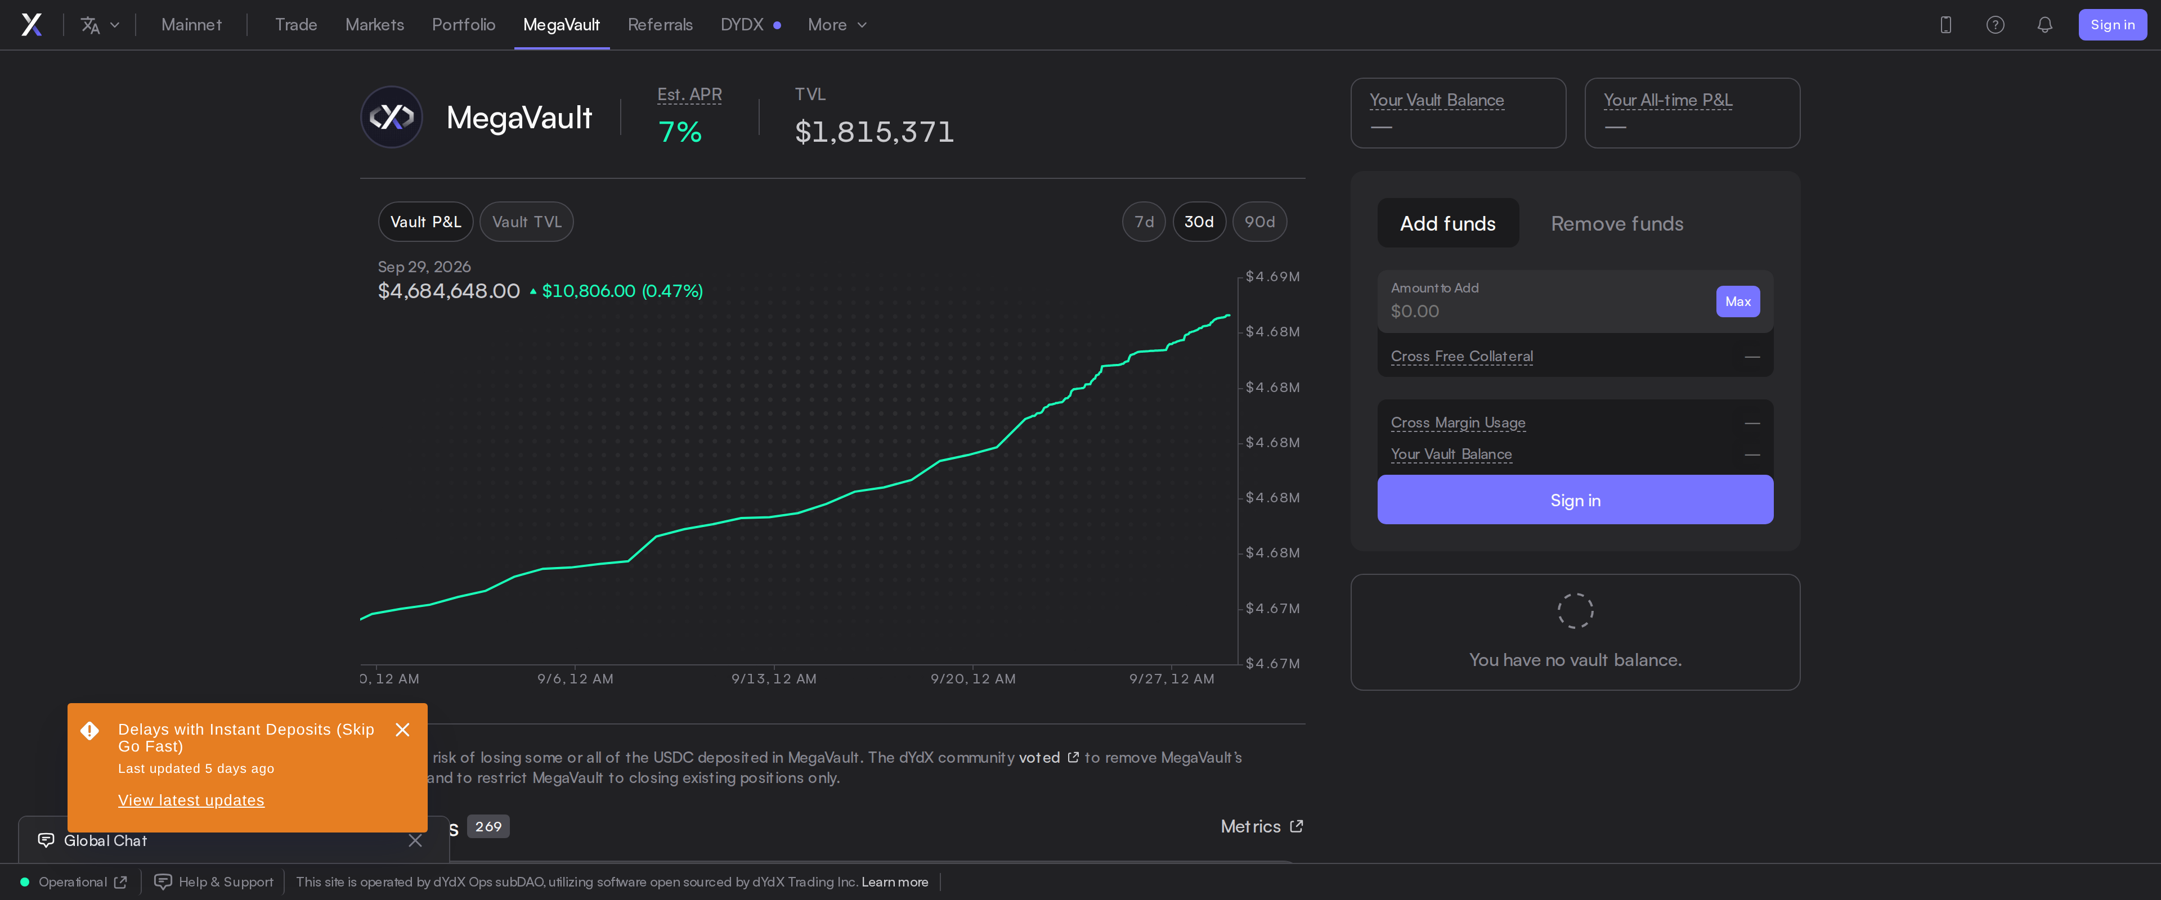Set chart range to 30d
The width and height of the screenshot is (2161, 900).
[x=1199, y=222]
